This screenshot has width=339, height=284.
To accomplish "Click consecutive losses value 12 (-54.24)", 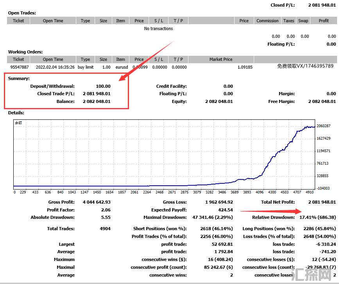I will pos(324,259).
